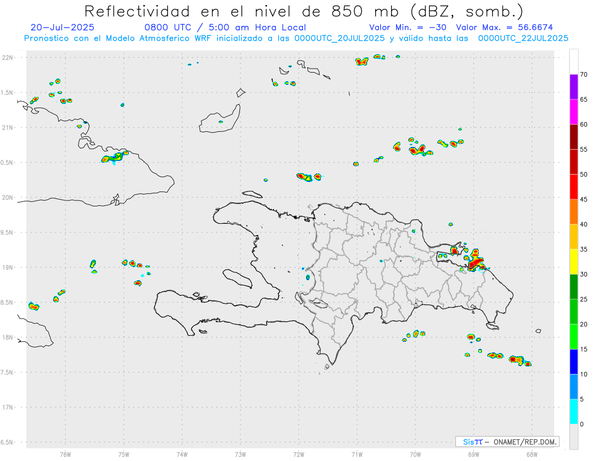Click the 'ONAMET/REP.DOM.' credit label
The height and width of the screenshot is (461, 597).
pyautogui.click(x=524, y=442)
